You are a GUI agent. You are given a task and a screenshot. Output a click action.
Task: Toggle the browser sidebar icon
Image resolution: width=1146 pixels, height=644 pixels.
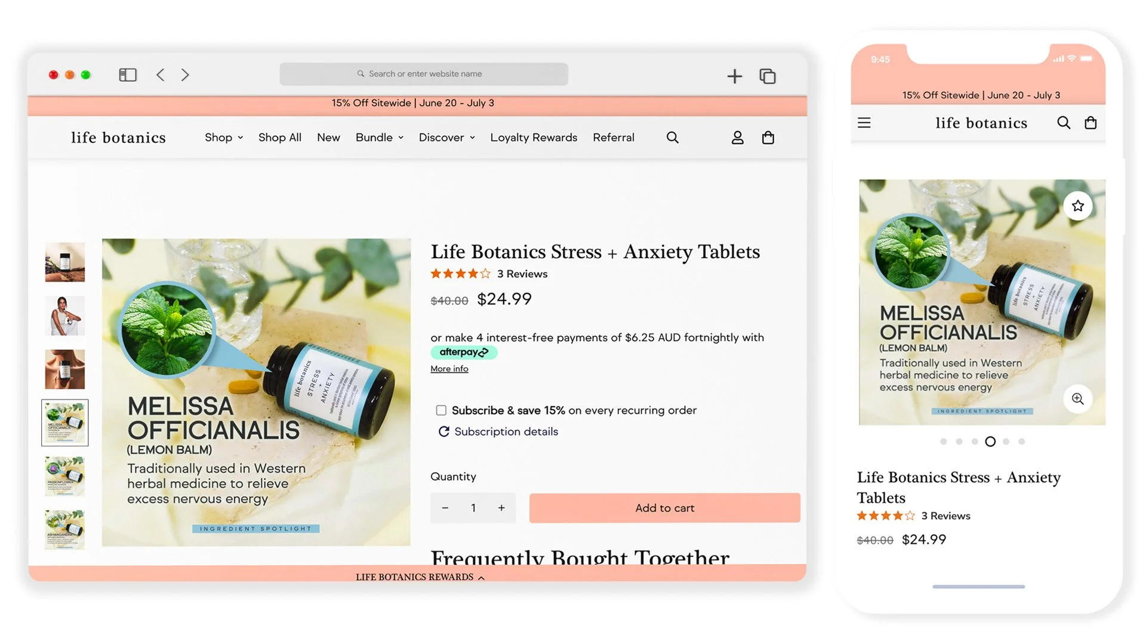coord(128,75)
